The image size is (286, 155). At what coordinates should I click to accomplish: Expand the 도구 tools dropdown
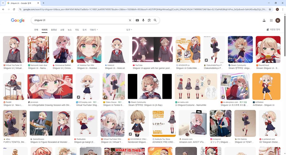[129, 30]
